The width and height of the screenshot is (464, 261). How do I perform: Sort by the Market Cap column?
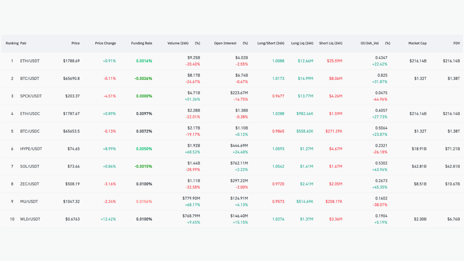coord(417,43)
